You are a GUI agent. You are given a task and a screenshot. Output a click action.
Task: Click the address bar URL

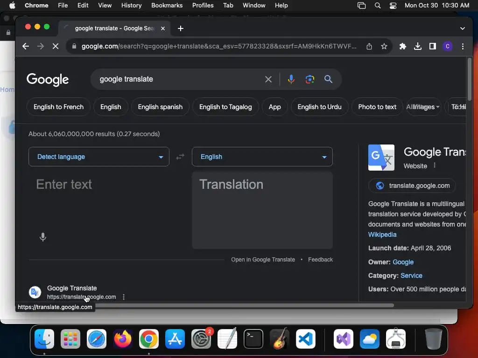[219, 46]
